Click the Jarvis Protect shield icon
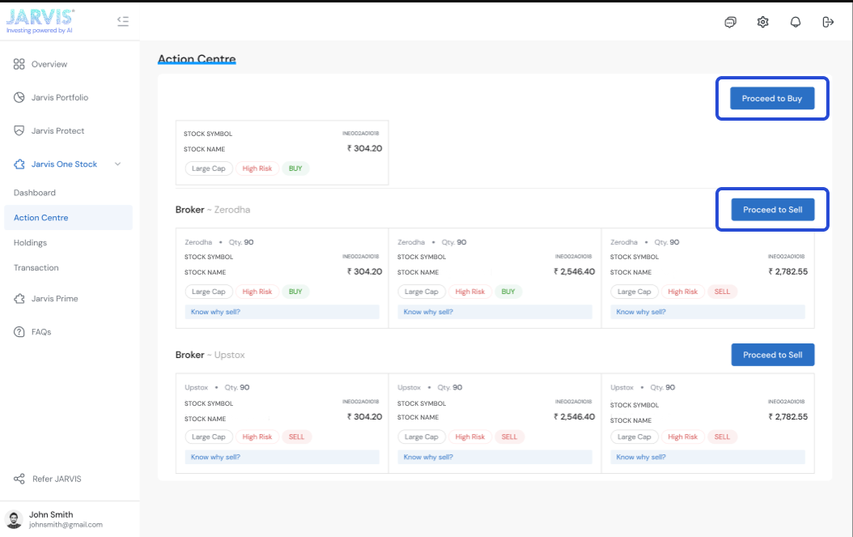Screen dimensions: 853x537 19,130
